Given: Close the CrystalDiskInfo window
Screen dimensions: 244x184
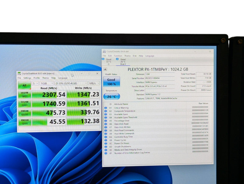Looking at the screenshot, I should (210, 51).
